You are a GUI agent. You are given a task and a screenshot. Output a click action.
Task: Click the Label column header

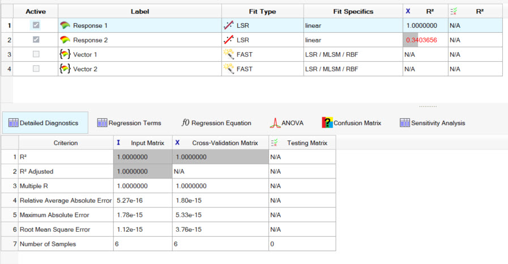[x=140, y=11]
